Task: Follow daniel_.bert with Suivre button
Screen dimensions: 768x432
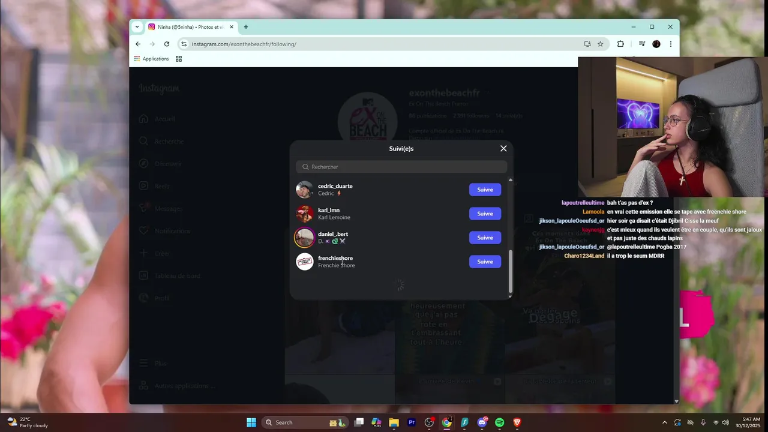Action: point(485,238)
